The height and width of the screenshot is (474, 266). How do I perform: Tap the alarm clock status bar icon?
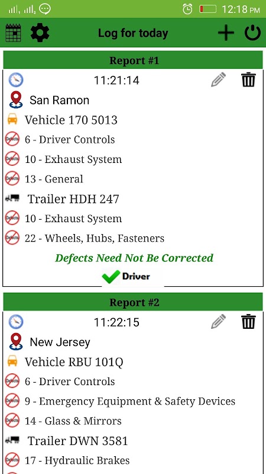[187, 9]
